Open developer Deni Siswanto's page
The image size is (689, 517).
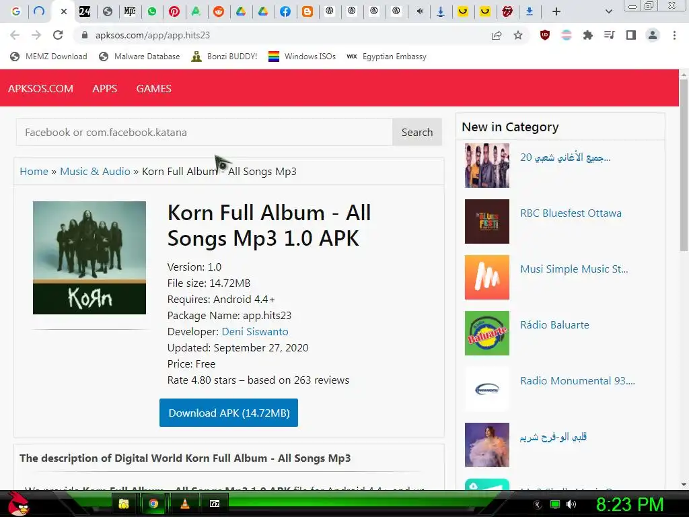[255, 331]
